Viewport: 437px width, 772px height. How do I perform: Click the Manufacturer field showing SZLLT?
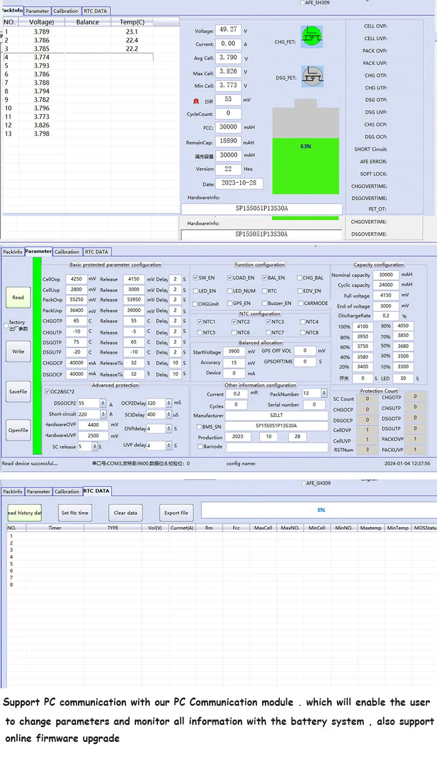pos(276,416)
